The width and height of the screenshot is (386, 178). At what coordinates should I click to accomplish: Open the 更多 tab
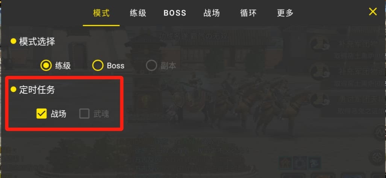click(x=285, y=13)
